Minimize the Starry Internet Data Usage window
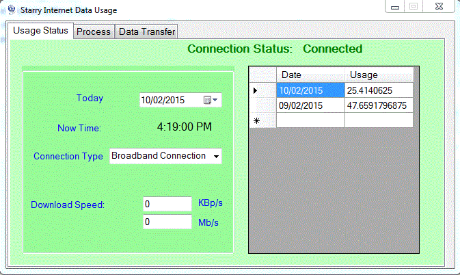The height and width of the screenshot is (275, 460). (395, 6)
